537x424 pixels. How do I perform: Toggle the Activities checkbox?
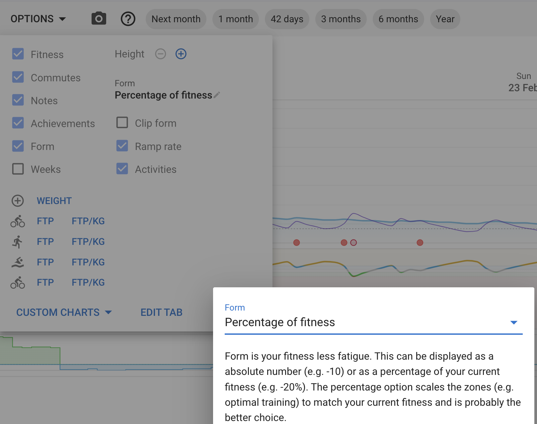(x=122, y=169)
